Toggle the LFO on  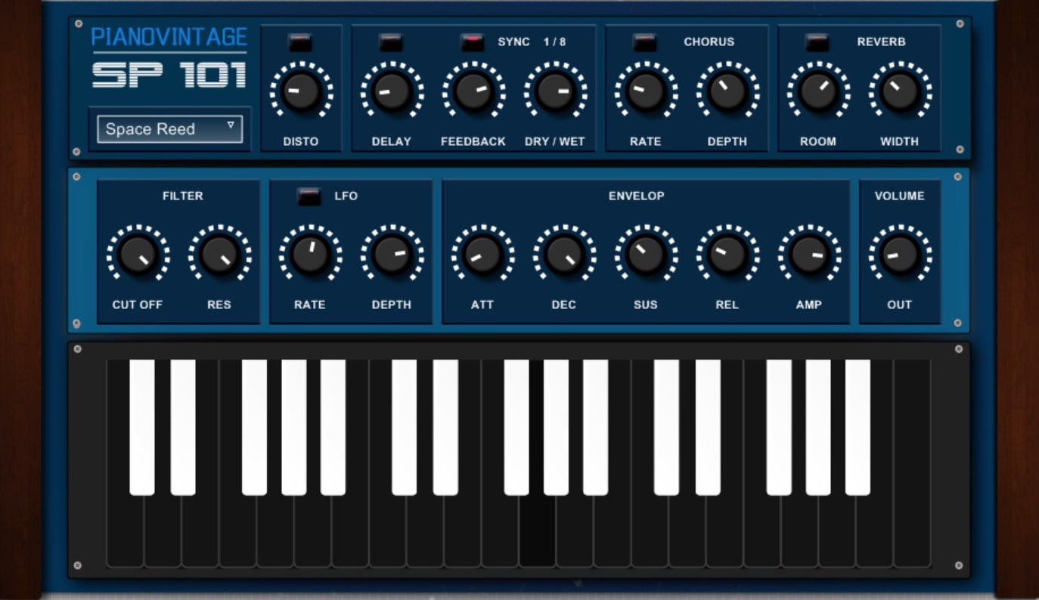[308, 195]
